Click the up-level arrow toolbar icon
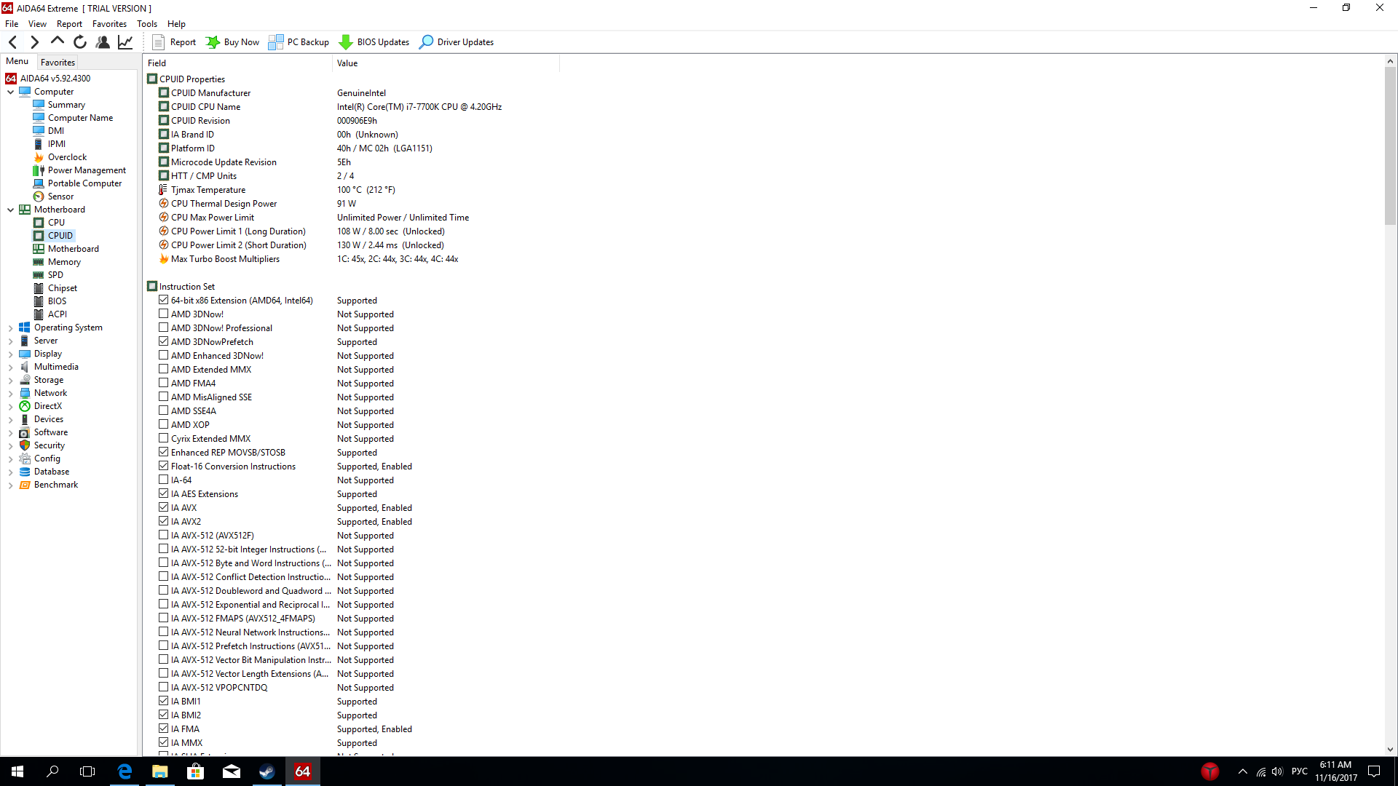Viewport: 1398px width, 786px height. [57, 41]
